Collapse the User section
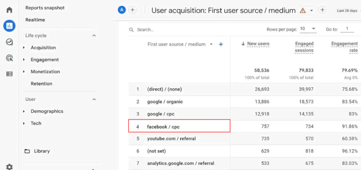The height and width of the screenshot is (170, 361). point(94,99)
